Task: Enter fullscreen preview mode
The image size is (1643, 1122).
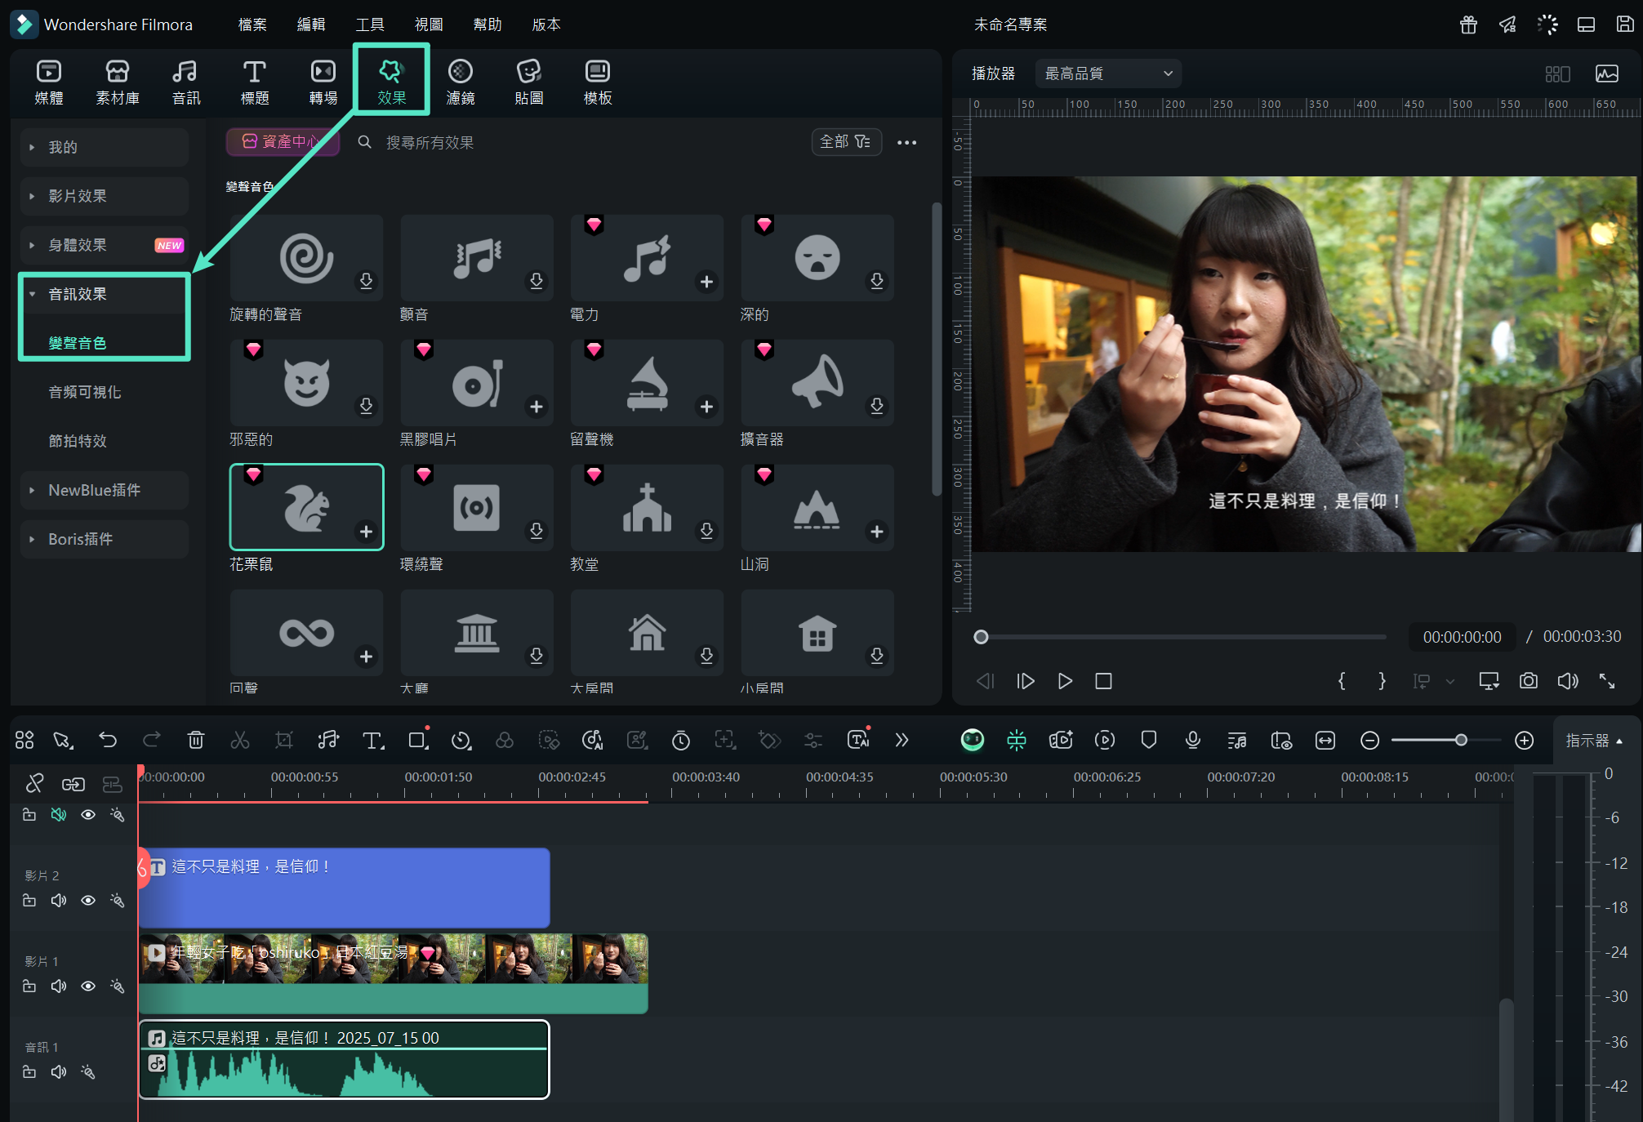Action: click(x=1606, y=681)
